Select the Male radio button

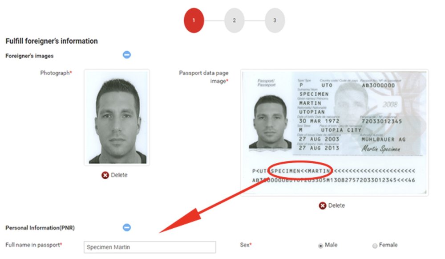pos(321,246)
